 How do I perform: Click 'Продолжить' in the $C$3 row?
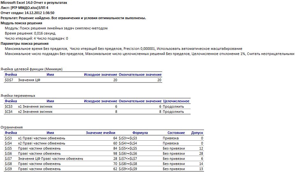tap(173, 106)
